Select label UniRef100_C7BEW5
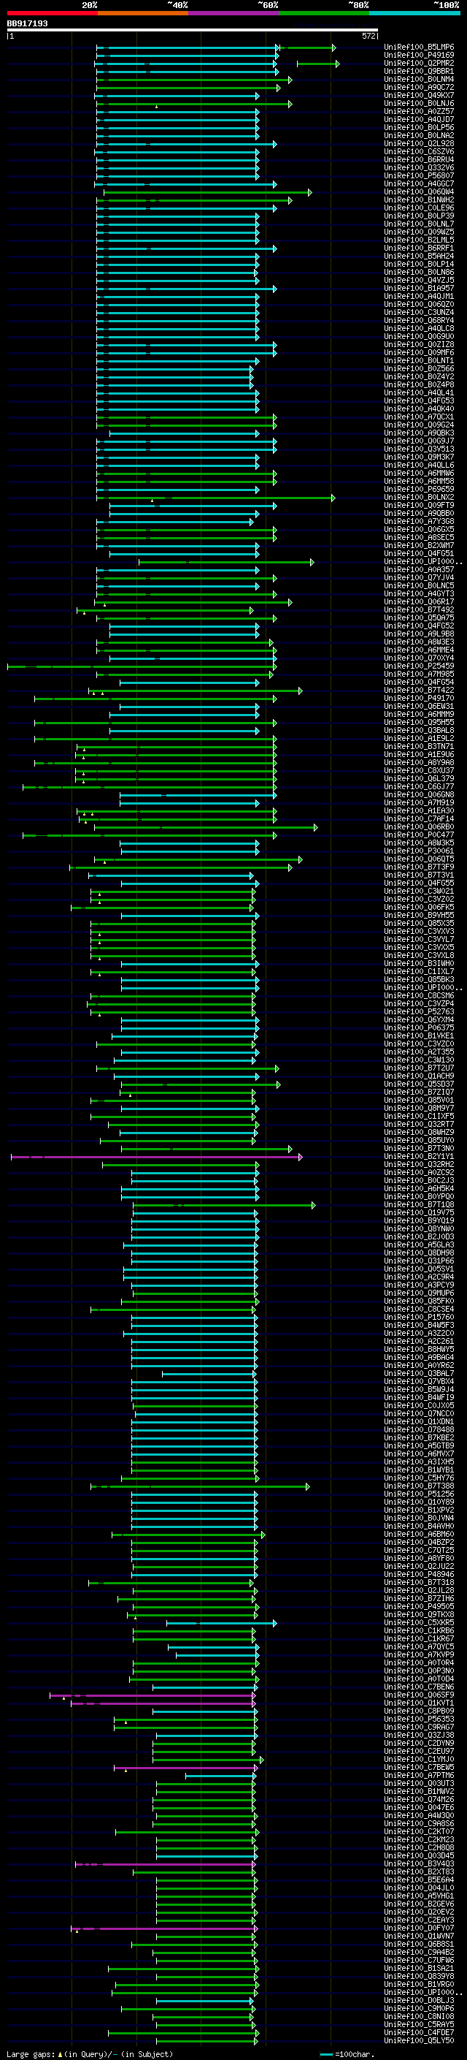 419,1767
